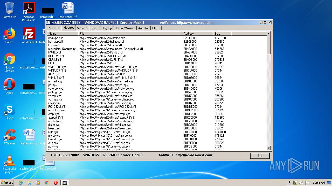
Task: Select volmgr.sys module row
Action: (x=157, y=96)
